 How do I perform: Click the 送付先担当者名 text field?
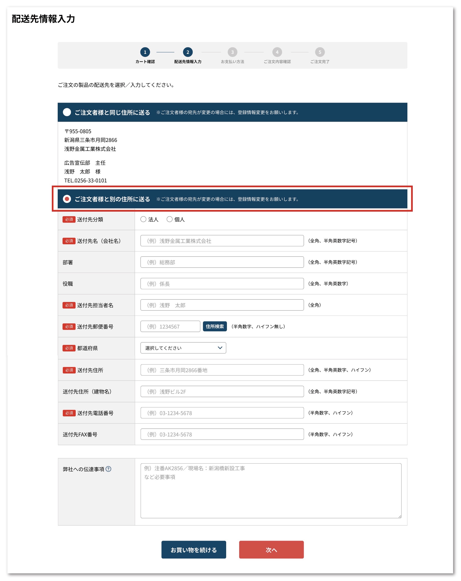[x=222, y=305]
